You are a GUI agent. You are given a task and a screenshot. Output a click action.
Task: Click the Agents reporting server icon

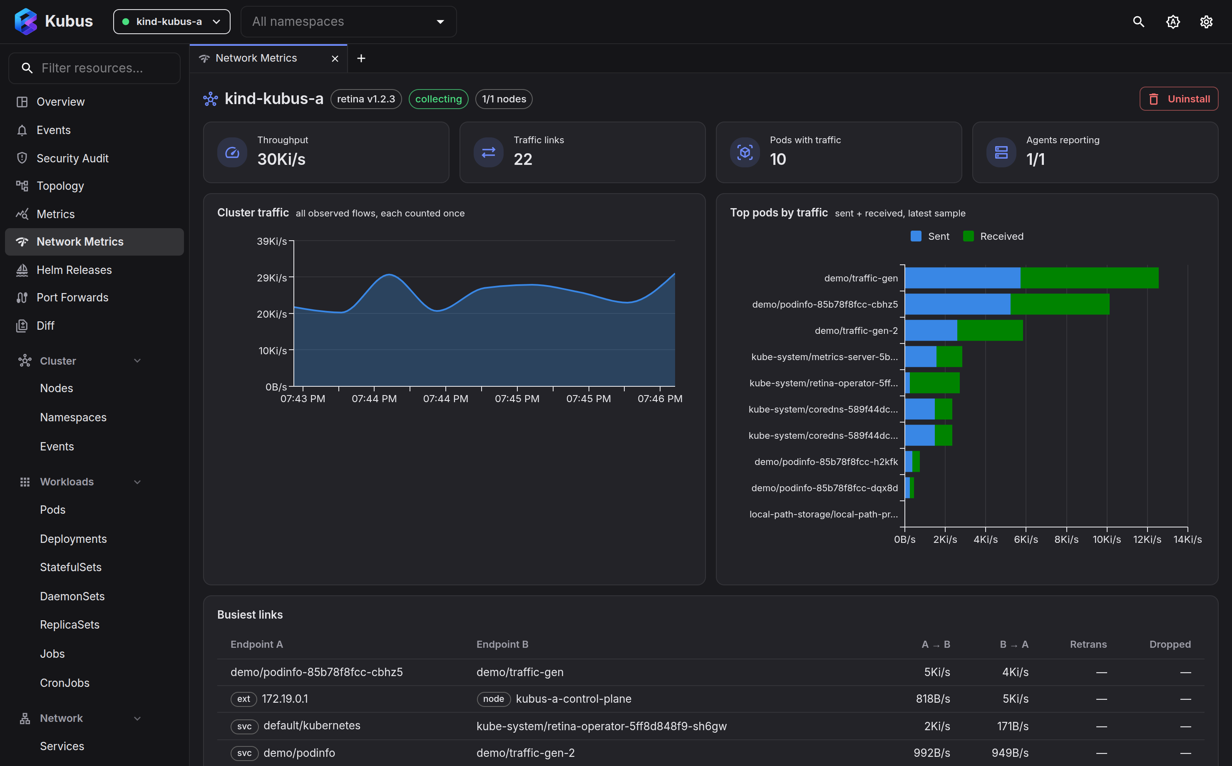(x=1001, y=152)
